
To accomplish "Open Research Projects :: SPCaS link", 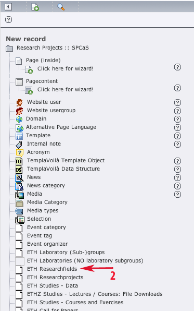I will [53, 48].
